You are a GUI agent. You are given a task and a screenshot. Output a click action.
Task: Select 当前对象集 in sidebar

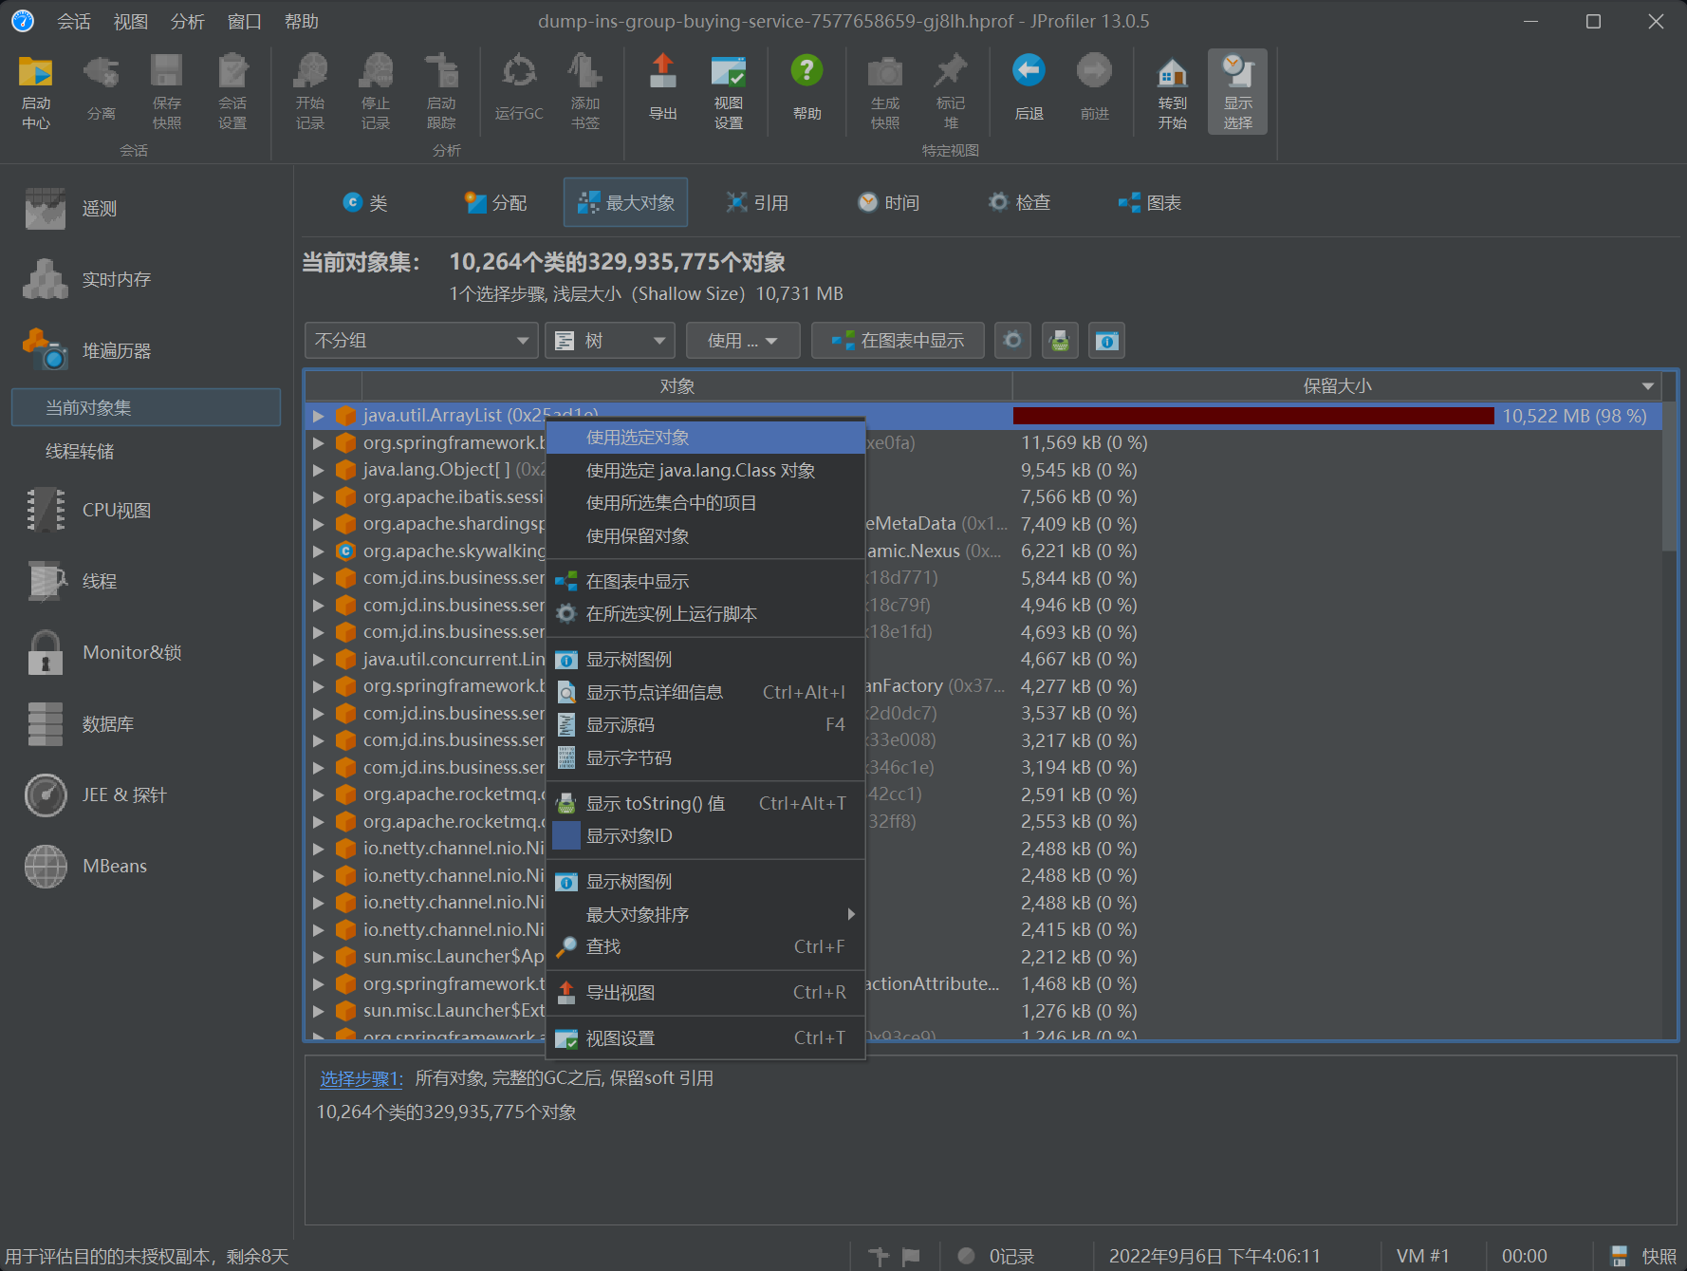[146, 407]
